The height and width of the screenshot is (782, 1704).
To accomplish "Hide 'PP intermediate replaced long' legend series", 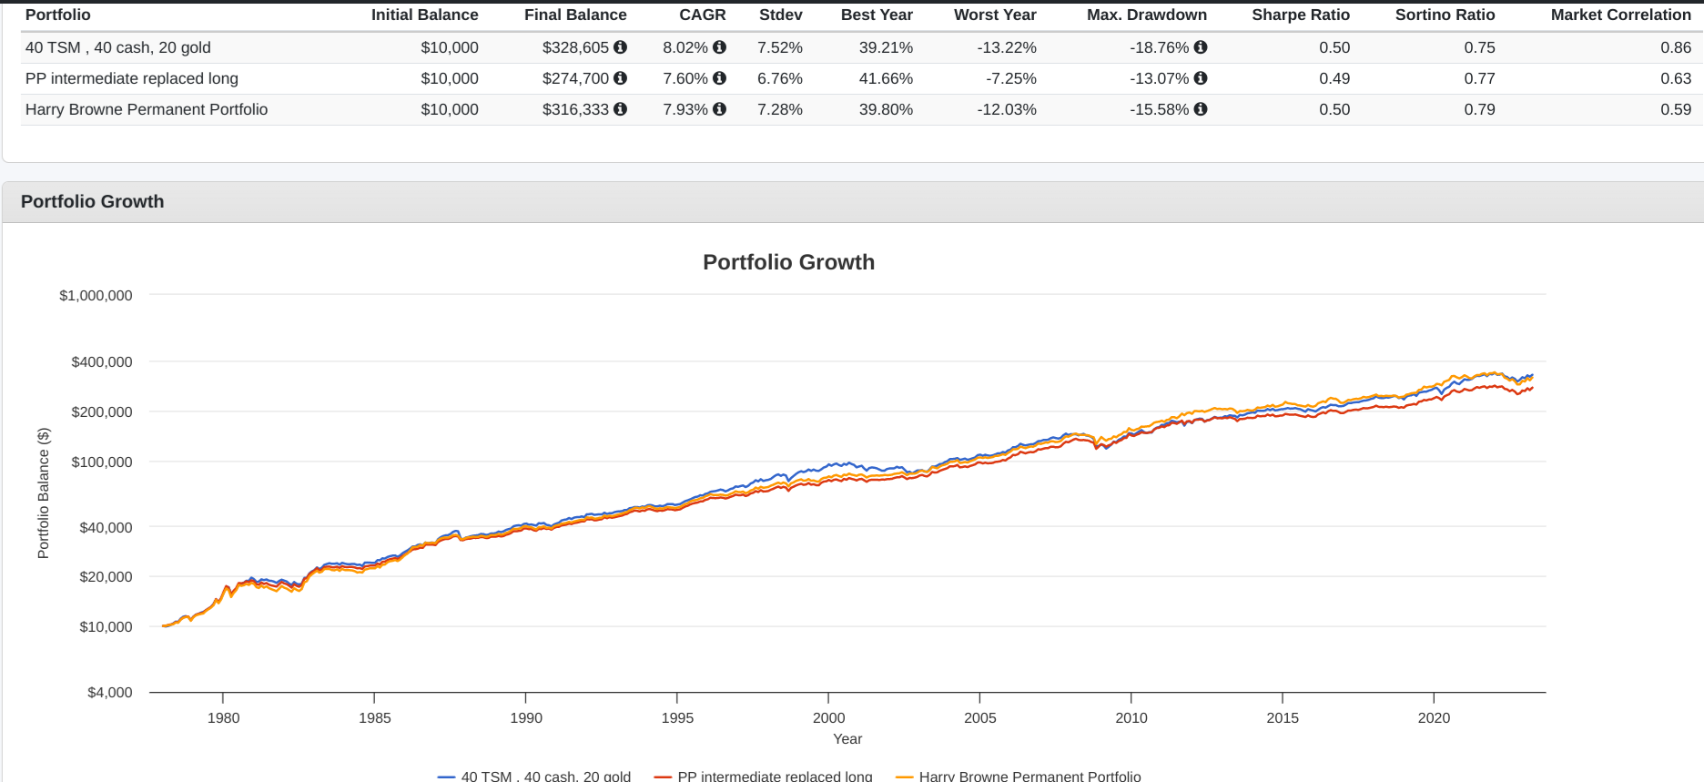I will [774, 776].
